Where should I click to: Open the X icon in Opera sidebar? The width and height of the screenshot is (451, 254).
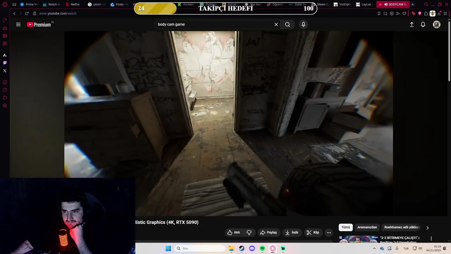pos(5,71)
